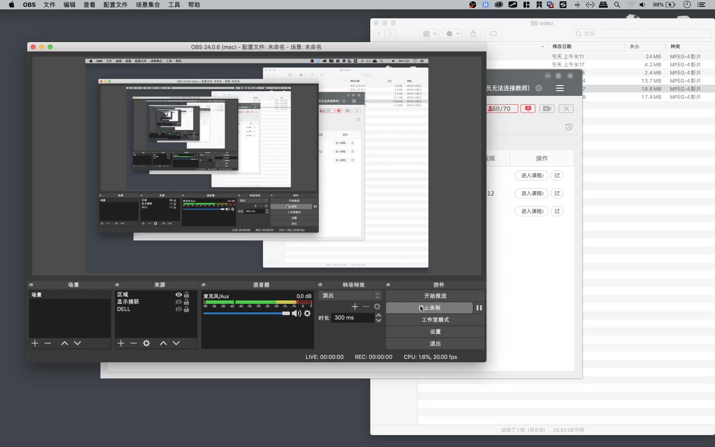Click the Finder search field

point(643,34)
